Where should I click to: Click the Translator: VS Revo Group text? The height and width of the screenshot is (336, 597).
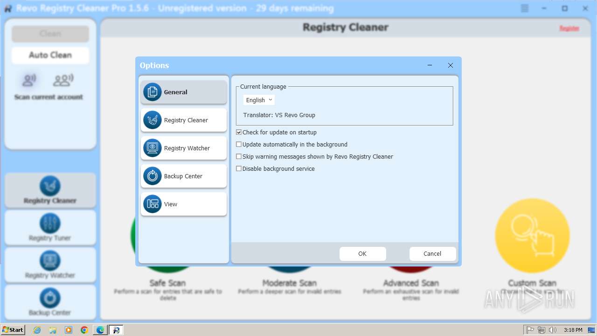(x=279, y=115)
